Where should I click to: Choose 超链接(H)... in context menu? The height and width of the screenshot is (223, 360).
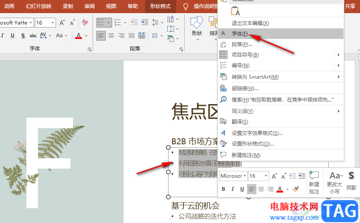tap(281, 88)
